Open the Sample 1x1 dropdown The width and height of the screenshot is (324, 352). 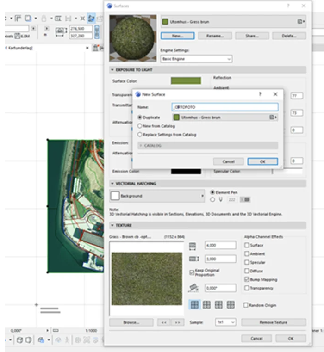coord(225,322)
